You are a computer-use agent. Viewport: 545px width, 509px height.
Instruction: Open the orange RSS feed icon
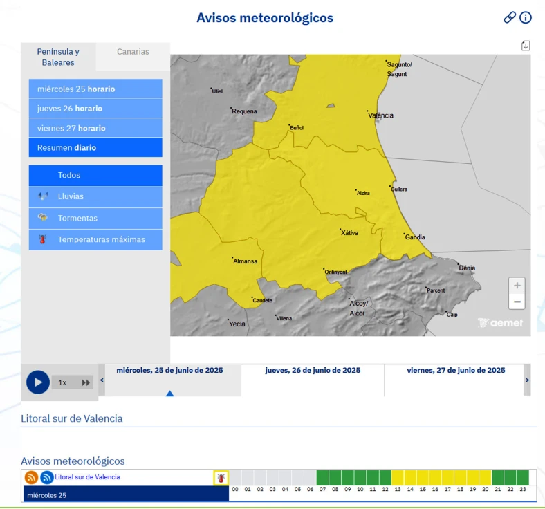tap(31, 477)
